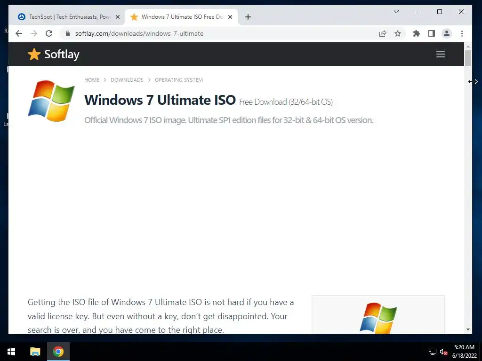Open the tab search dropdown arrow
Viewport: 482px width, 361px height.
point(396,12)
